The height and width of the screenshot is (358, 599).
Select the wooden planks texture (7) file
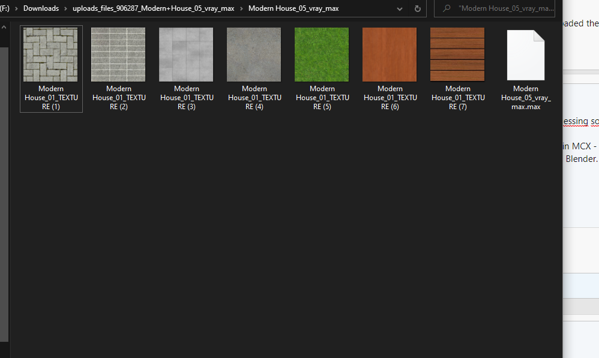point(457,55)
